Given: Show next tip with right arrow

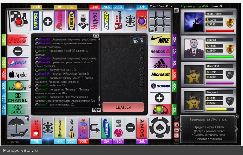Looking at the screenshot, I should click(236, 129).
